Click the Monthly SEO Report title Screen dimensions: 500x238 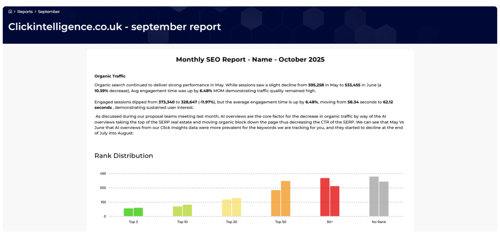click(250, 60)
